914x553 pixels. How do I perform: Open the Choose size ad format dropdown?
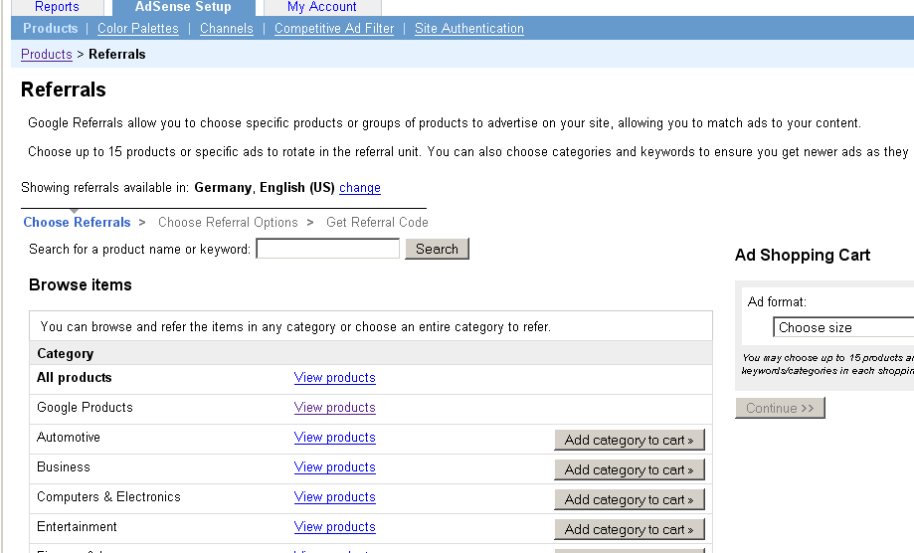pyautogui.click(x=843, y=327)
